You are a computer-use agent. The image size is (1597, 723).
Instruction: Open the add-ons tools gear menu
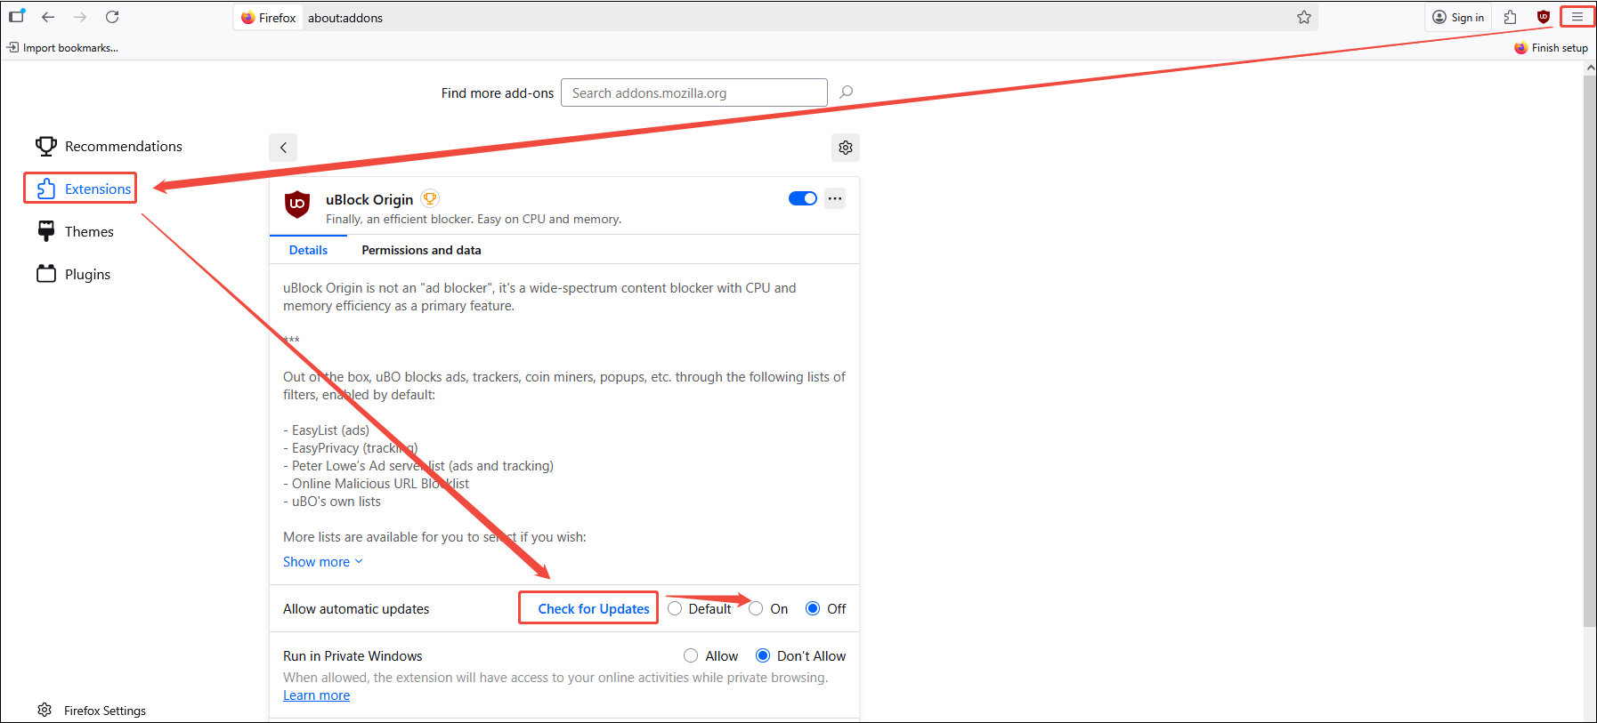(x=846, y=148)
